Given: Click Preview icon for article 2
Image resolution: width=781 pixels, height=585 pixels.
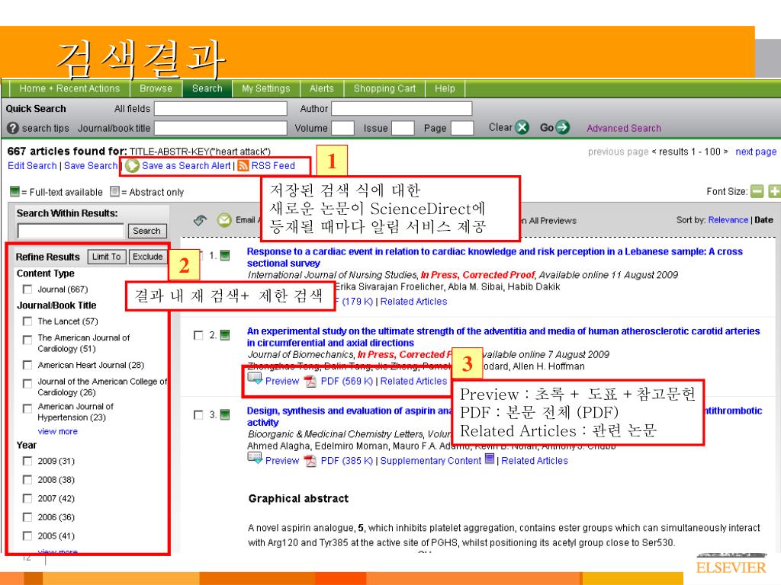Looking at the screenshot, I should point(255,379).
